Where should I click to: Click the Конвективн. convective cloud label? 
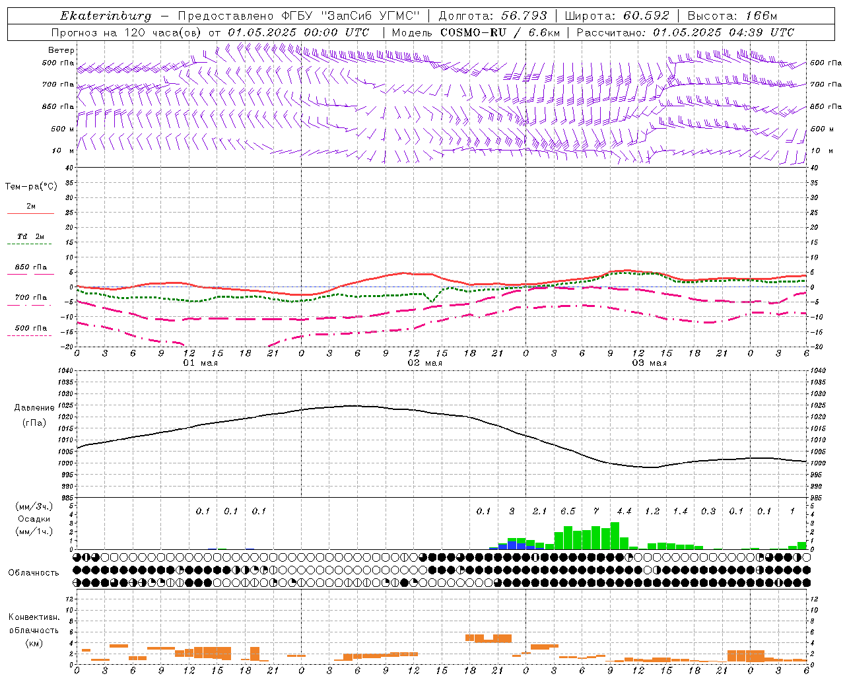pyautogui.click(x=34, y=617)
